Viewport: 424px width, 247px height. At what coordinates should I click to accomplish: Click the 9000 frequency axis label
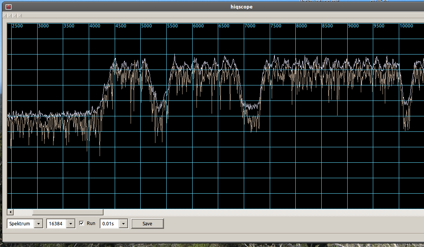[353, 26]
